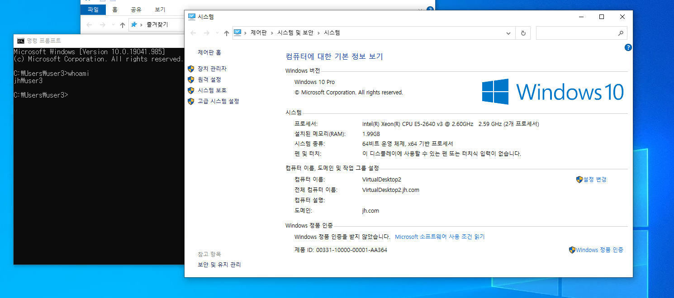This screenshot has width=674, height=298.
Task: Click the jh\user3 output in Command Prompt
Action: (28, 81)
